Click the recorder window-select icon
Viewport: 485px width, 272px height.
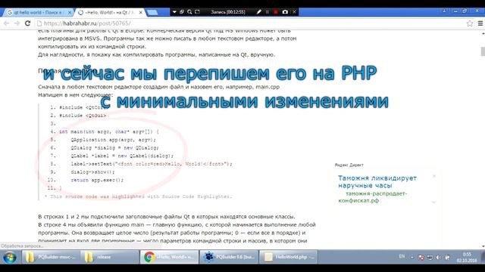coord(182,12)
